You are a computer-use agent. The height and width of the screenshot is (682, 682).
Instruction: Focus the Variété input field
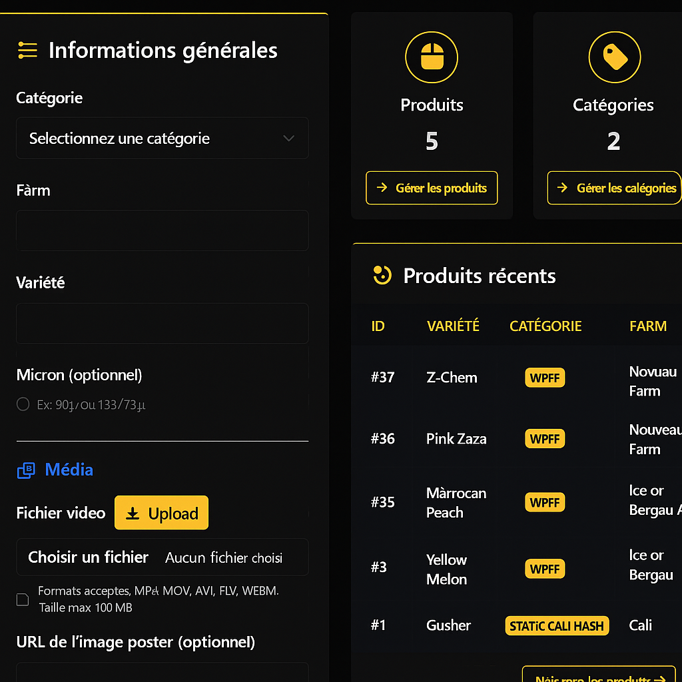[x=163, y=323]
